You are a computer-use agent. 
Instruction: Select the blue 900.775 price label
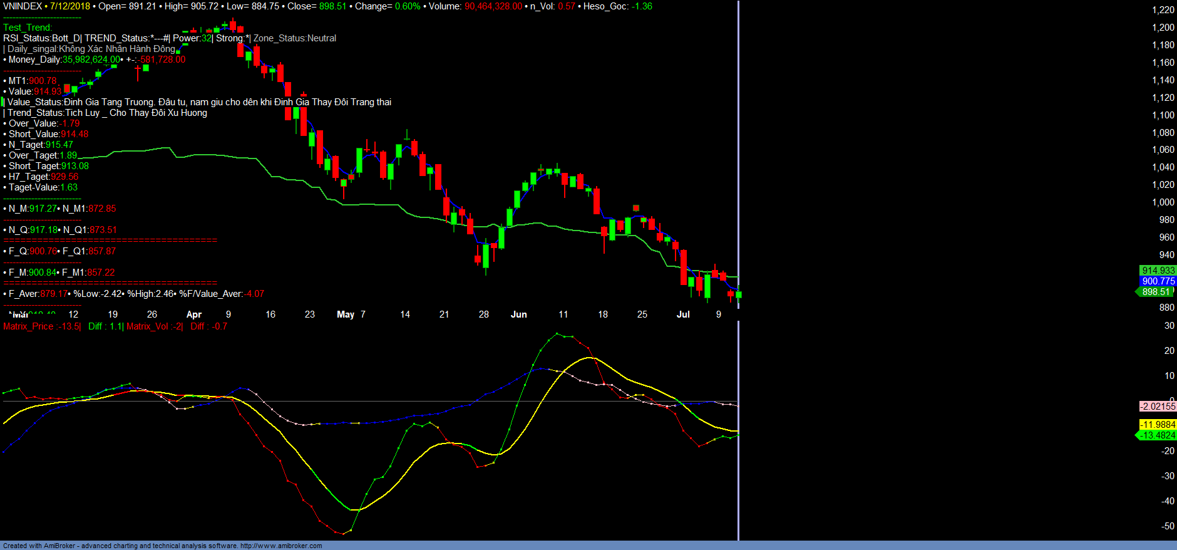click(x=1158, y=281)
